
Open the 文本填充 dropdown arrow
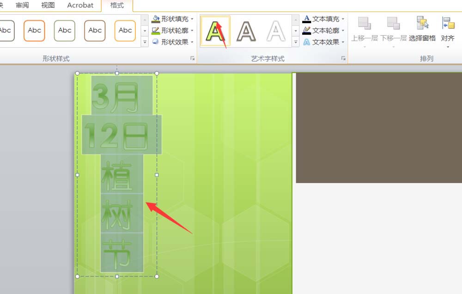coord(343,19)
